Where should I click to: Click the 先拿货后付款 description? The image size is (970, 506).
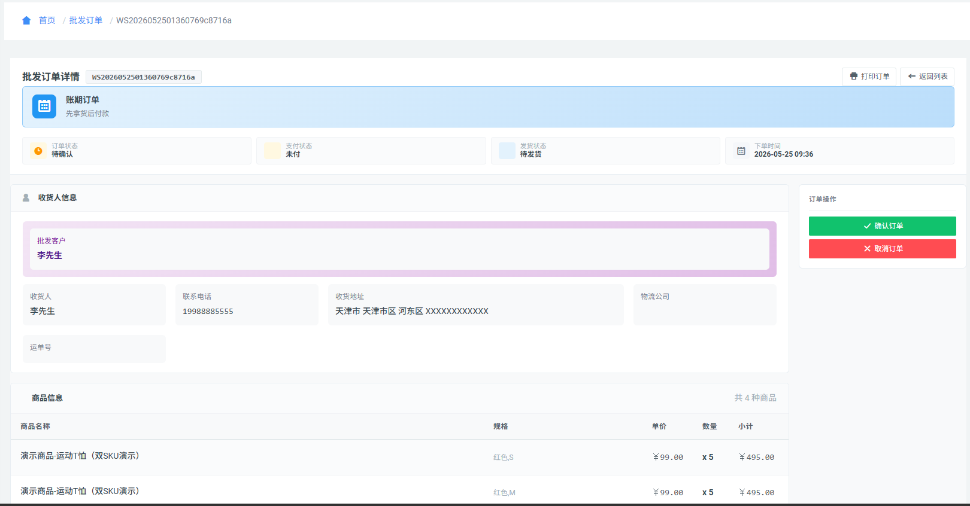pyautogui.click(x=87, y=114)
